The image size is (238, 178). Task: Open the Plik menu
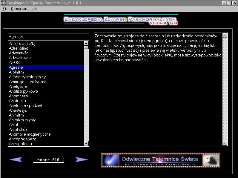(x=5, y=9)
